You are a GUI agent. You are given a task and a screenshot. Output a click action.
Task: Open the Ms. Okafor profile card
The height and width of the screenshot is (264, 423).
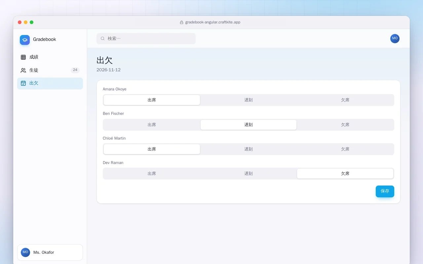tap(50, 252)
